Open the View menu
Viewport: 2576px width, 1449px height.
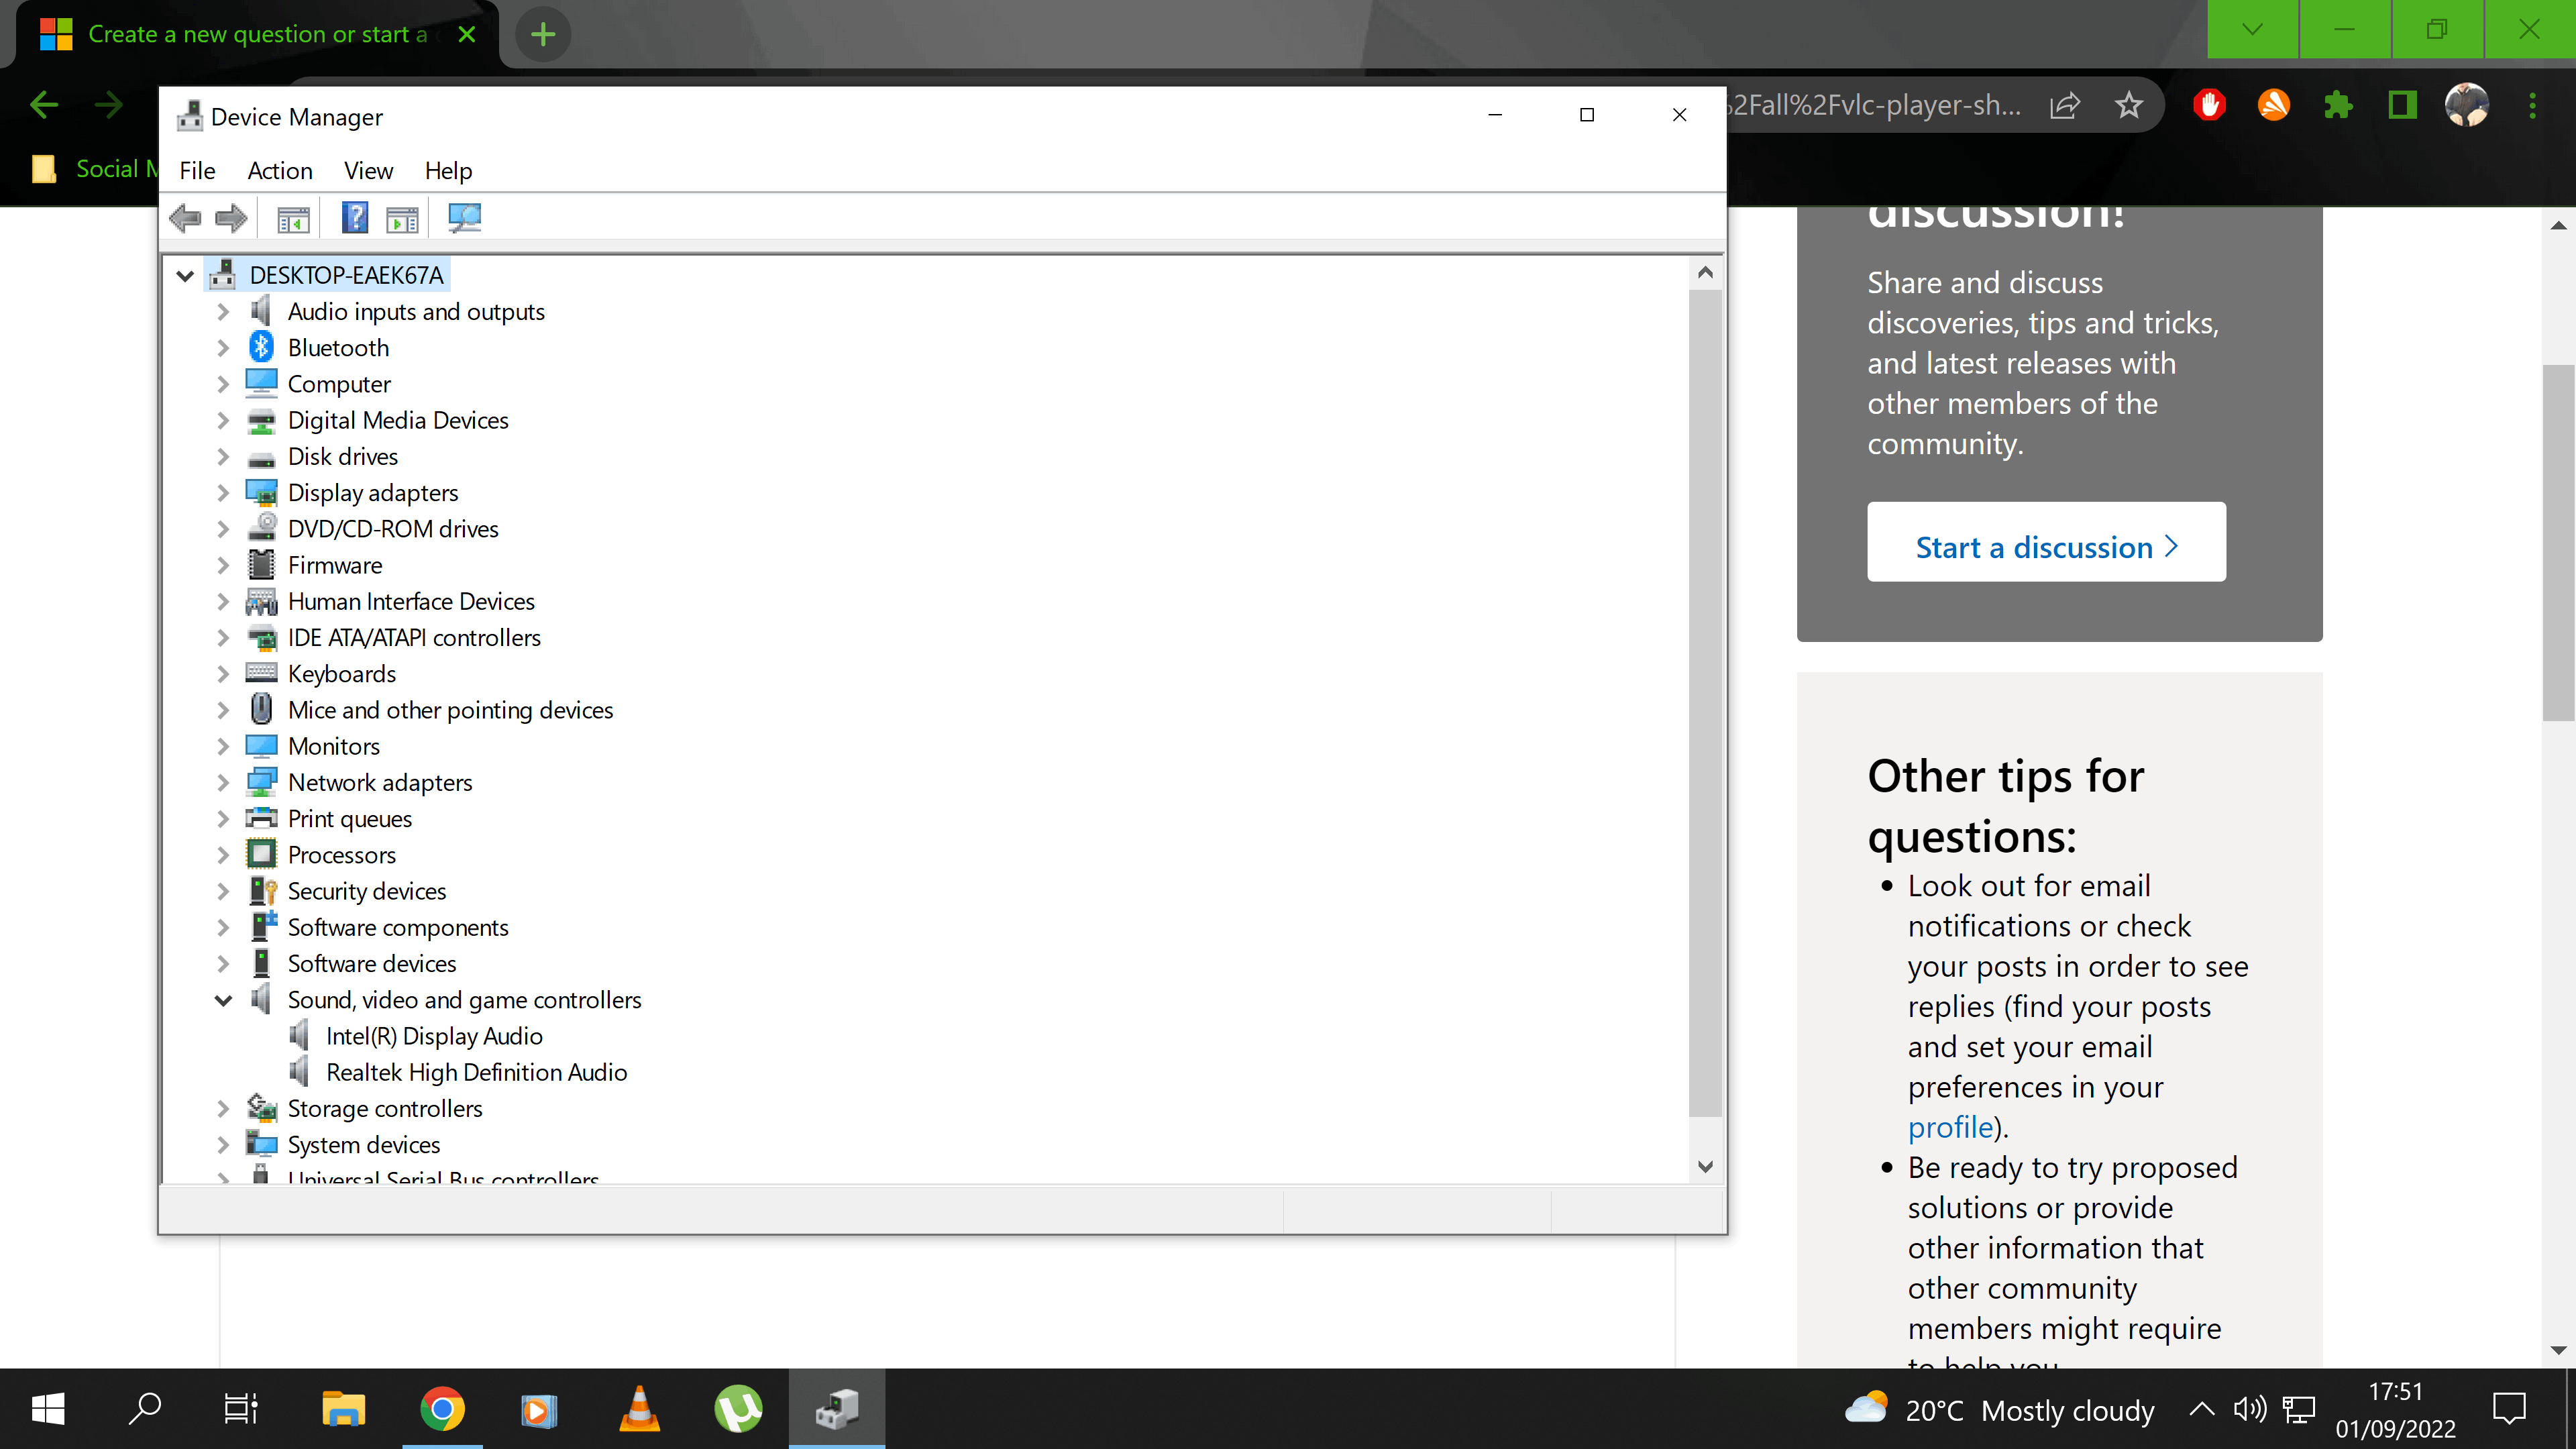point(368,171)
